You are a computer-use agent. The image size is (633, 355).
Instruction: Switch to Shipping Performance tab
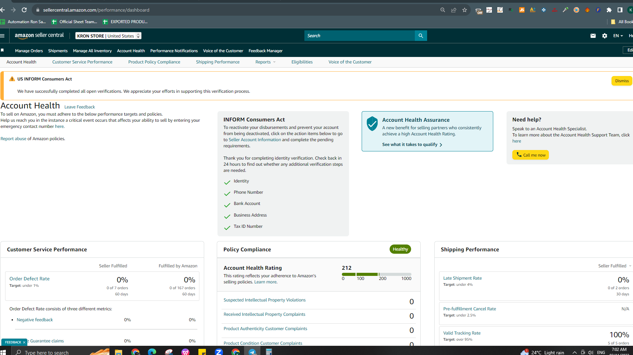click(x=217, y=62)
